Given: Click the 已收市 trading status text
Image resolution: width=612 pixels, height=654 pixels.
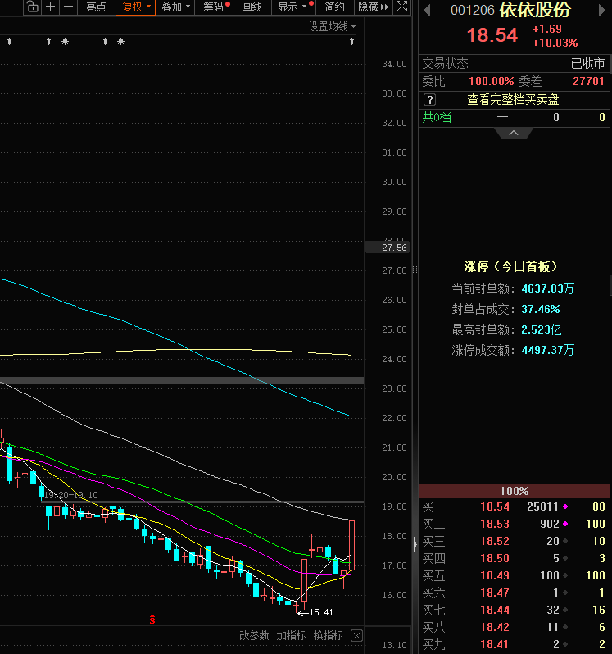Looking at the screenshot, I should [587, 63].
